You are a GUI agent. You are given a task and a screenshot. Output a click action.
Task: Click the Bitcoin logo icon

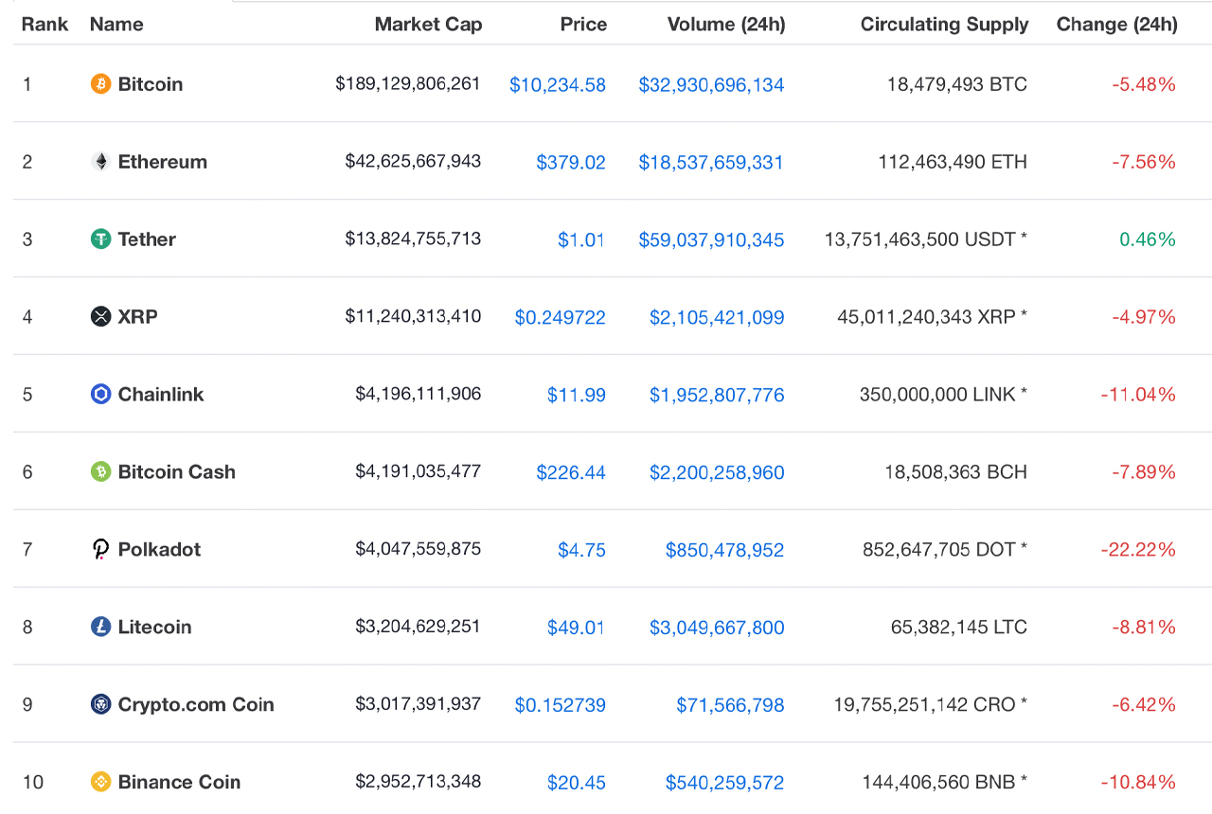pyautogui.click(x=100, y=84)
